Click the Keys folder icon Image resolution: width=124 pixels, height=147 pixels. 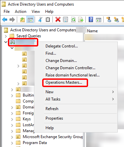[x=18, y=119]
